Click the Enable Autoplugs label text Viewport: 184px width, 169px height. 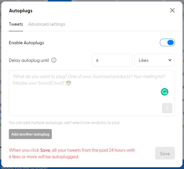(26, 43)
